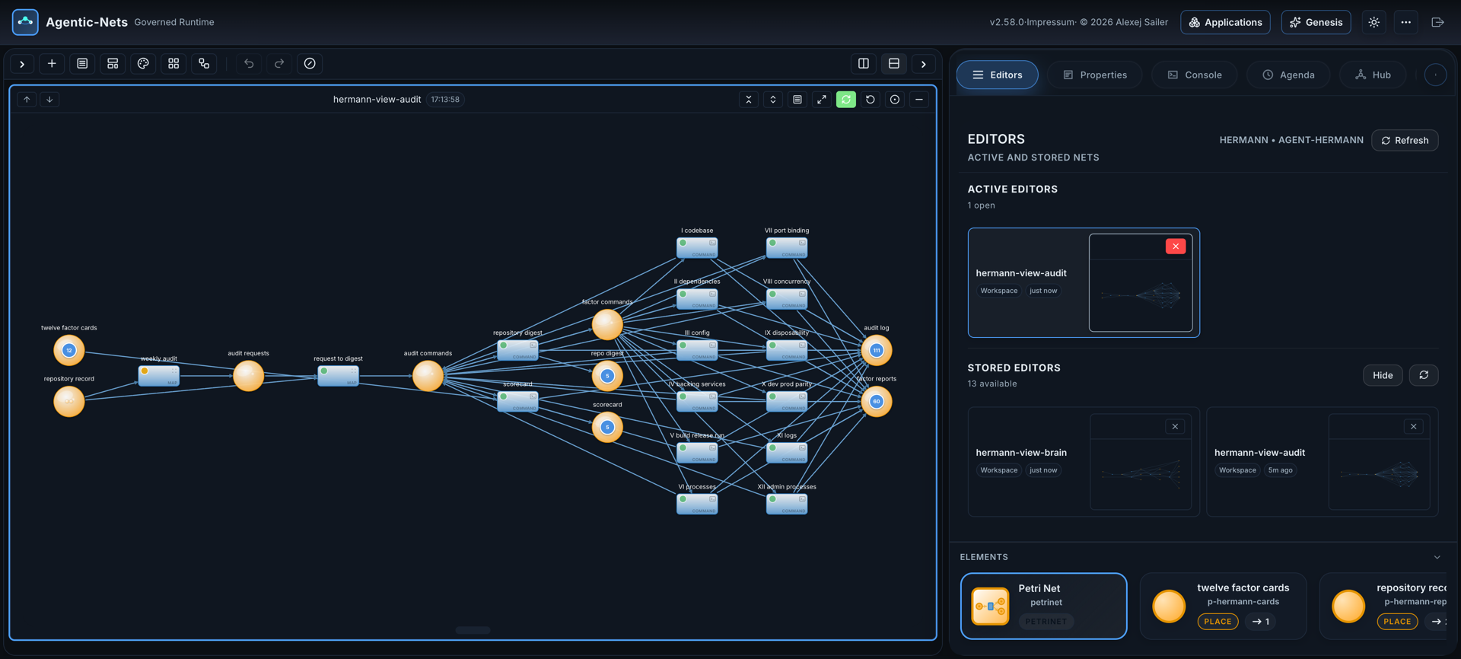The height and width of the screenshot is (659, 1461).
Task: Switch to the Console tab
Action: [1194, 75]
